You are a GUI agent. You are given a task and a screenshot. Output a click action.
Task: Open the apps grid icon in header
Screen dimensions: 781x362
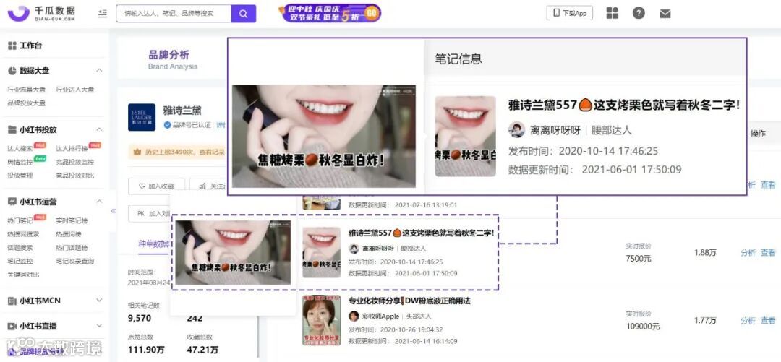(613, 14)
